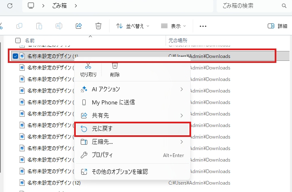
Task: Click the This PC monitor icon
Action: coord(31,6)
